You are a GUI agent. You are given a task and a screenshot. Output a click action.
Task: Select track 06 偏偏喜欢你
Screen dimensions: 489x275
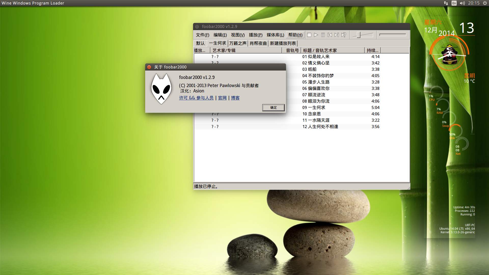(x=316, y=88)
